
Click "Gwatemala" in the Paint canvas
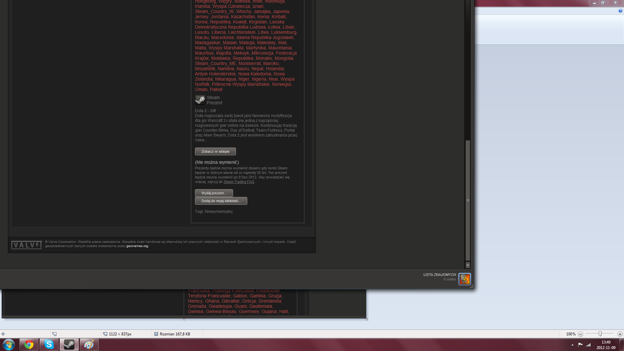(x=261, y=306)
